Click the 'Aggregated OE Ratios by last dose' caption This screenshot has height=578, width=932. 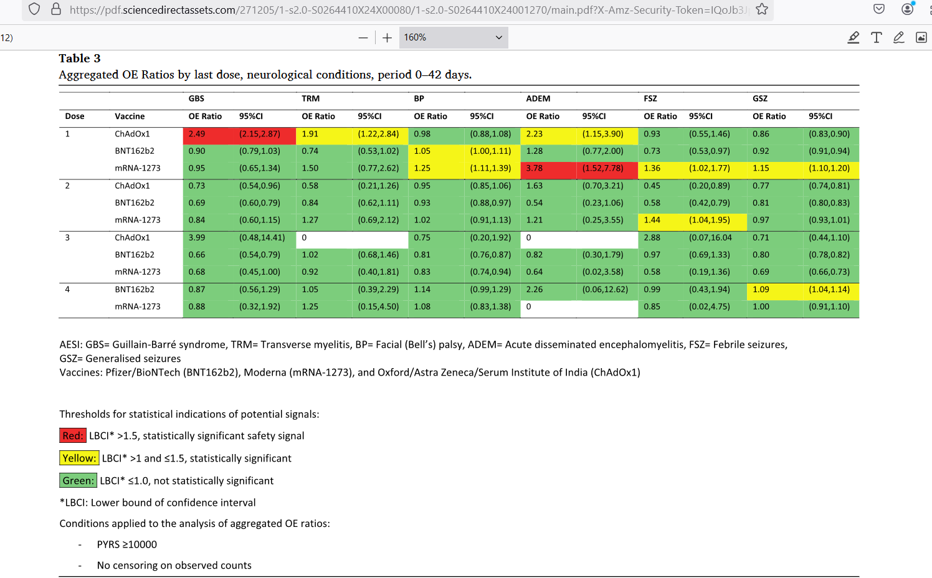point(265,75)
